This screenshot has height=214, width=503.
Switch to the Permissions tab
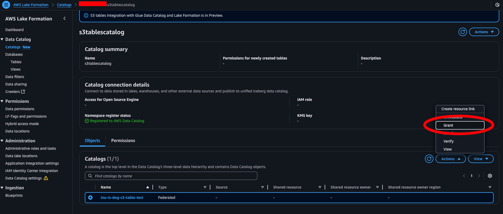[x=123, y=140]
